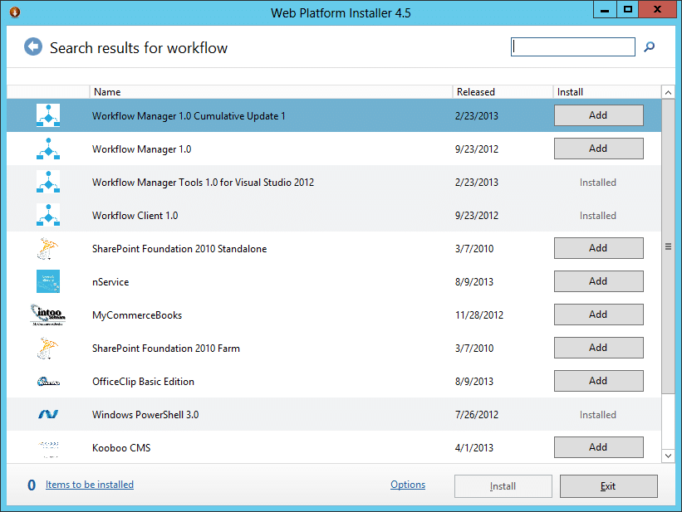Click Installed status for Workflow Client 1.0
The image size is (682, 512).
click(598, 216)
